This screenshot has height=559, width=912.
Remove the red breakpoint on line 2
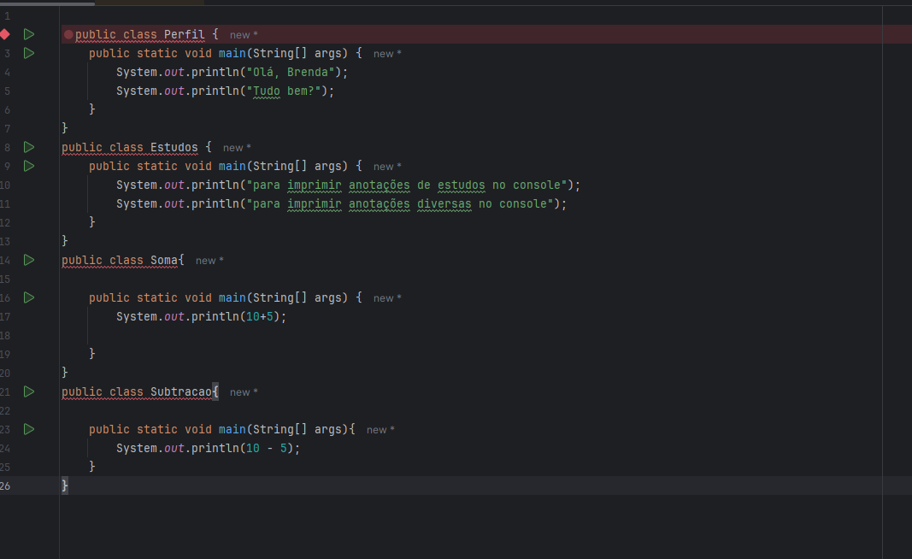5,34
